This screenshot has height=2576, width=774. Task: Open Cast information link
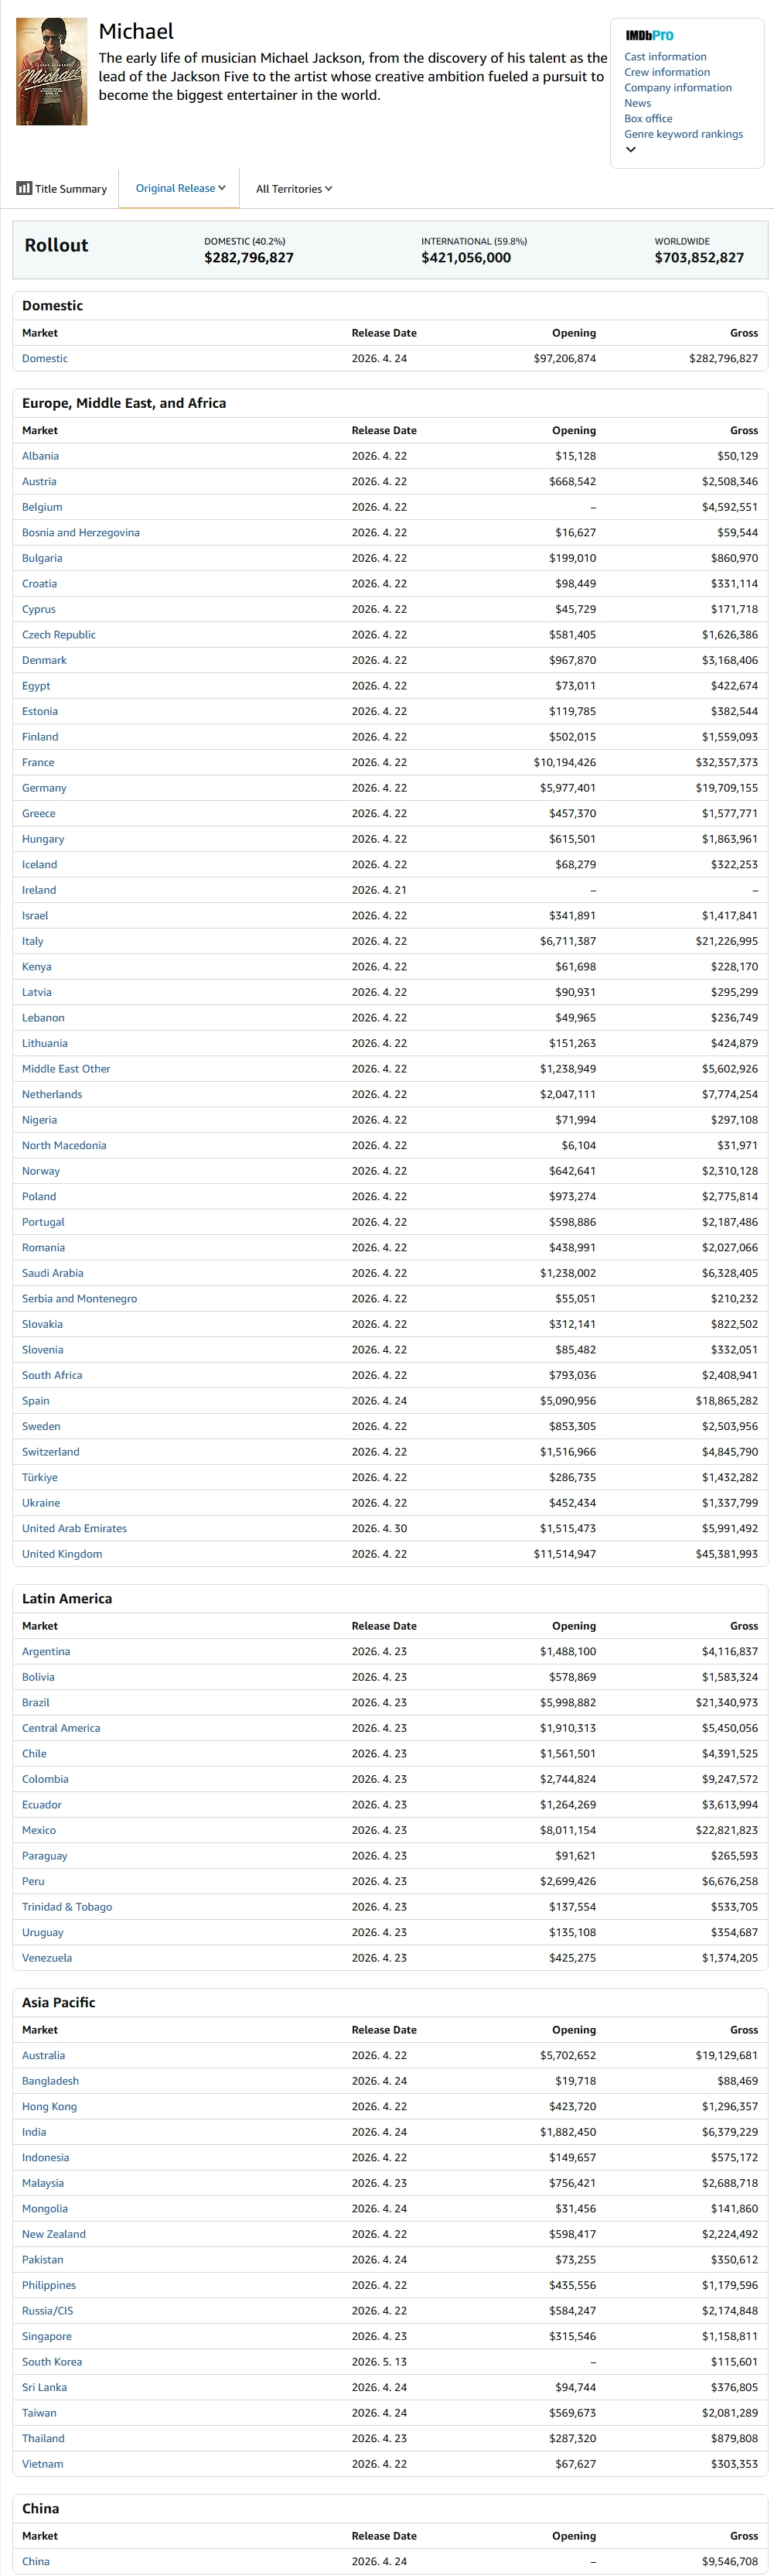pos(665,57)
